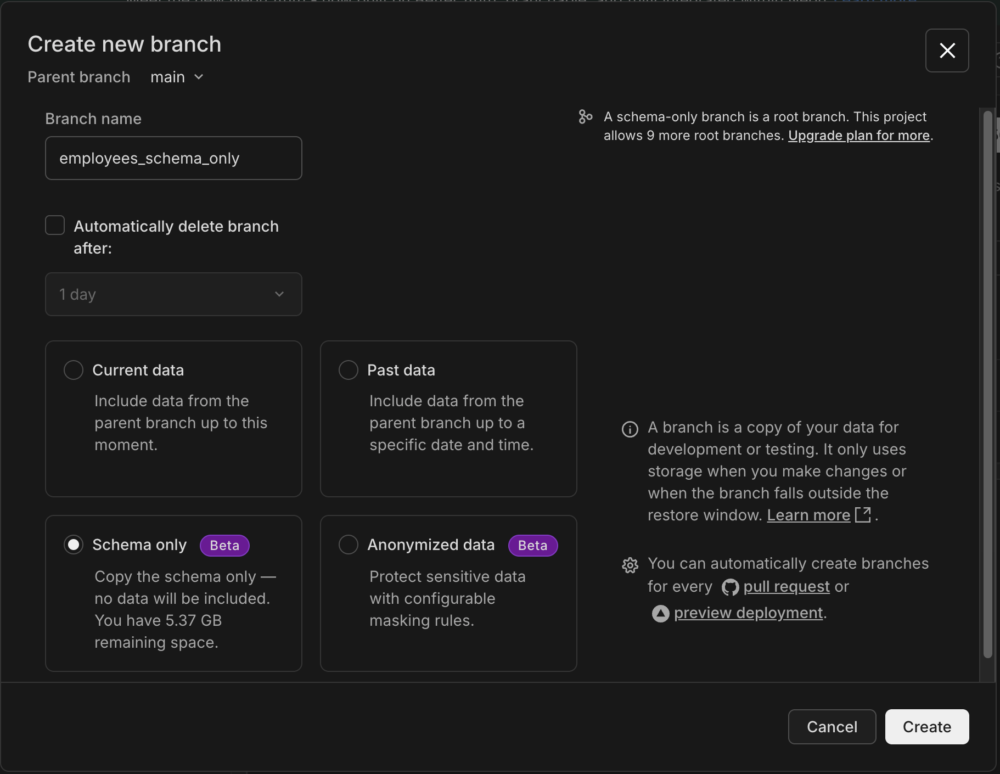Enable Automatically delete branch after checkbox
The image size is (1000, 774).
click(55, 226)
